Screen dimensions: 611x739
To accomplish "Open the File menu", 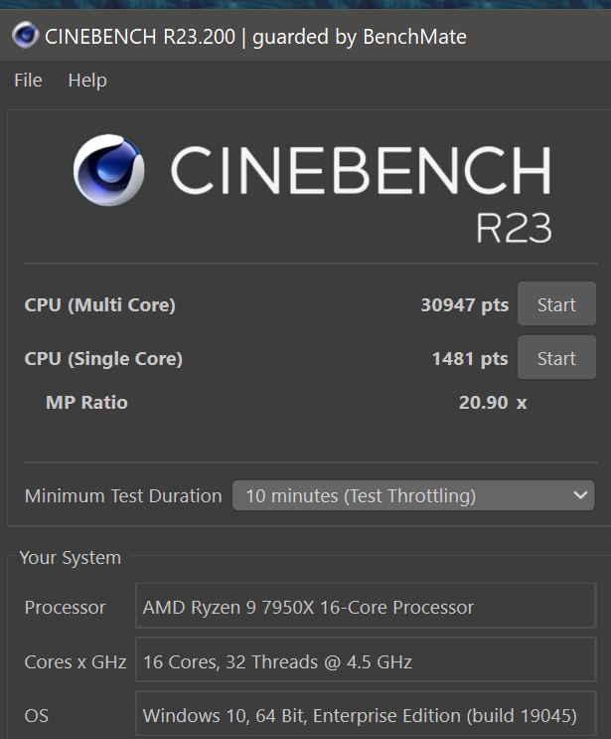I will [28, 81].
